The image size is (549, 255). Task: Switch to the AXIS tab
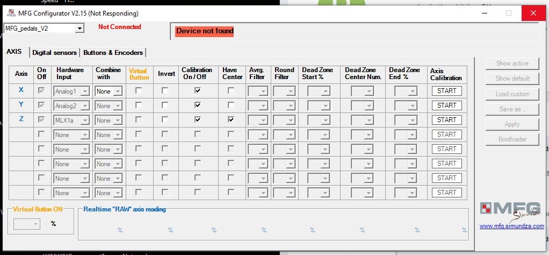click(x=15, y=52)
